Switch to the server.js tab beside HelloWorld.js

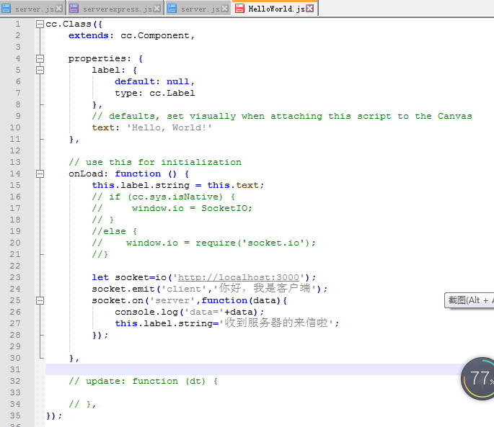198,9
